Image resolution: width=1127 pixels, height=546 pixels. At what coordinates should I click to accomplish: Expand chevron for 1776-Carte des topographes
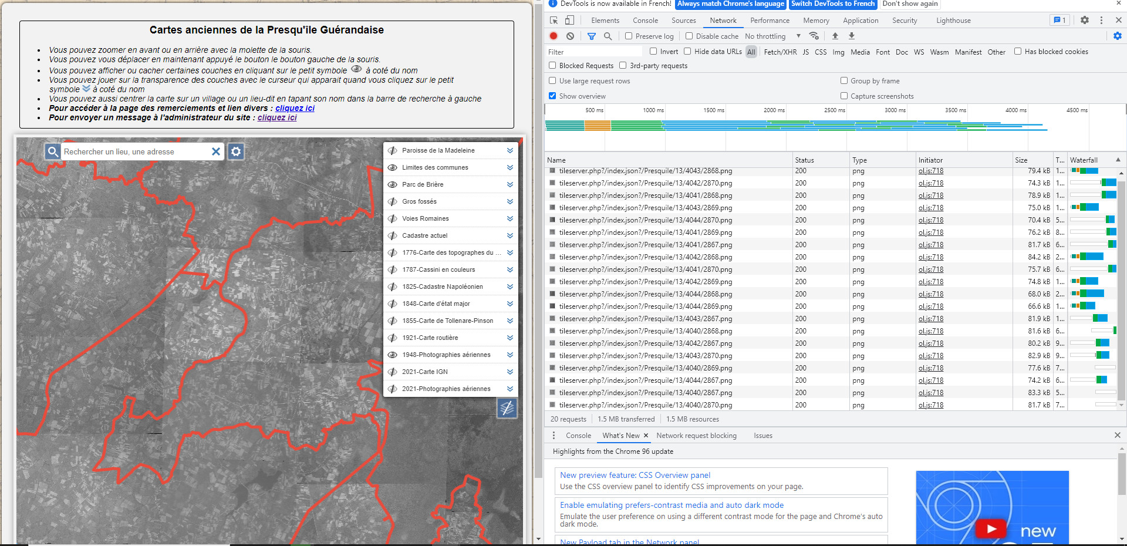click(x=510, y=252)
